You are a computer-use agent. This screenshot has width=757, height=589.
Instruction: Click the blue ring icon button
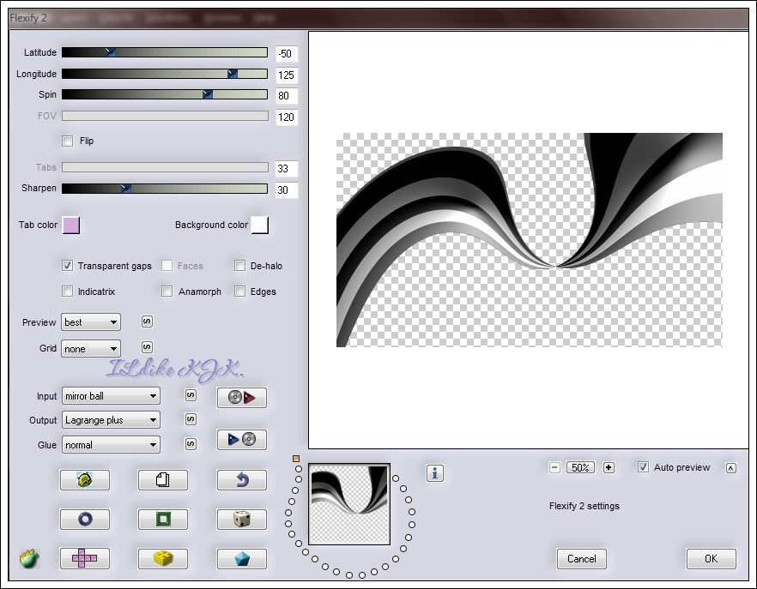pos(84,519)
